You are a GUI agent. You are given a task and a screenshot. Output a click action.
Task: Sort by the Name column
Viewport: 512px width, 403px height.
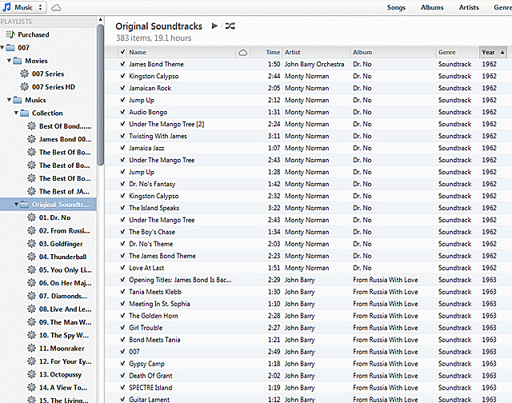point(182,52)
